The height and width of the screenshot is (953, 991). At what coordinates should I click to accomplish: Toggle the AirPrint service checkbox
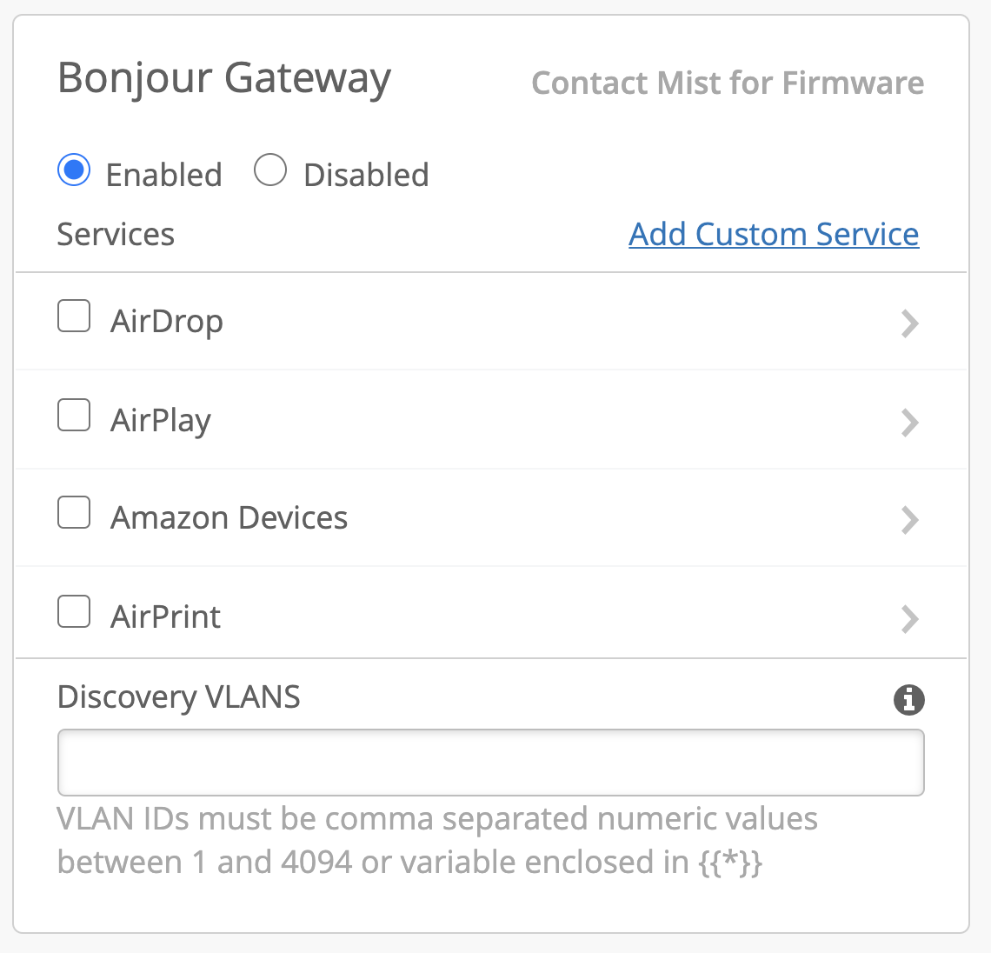[74, 611]
